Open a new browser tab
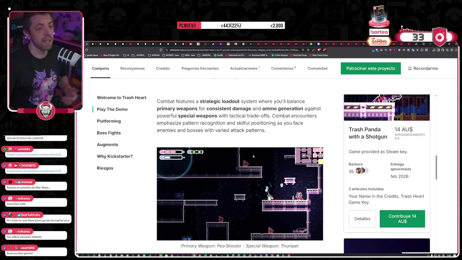Image resolution: width=462 pixels, height=260 pixels. pos(431,44)
